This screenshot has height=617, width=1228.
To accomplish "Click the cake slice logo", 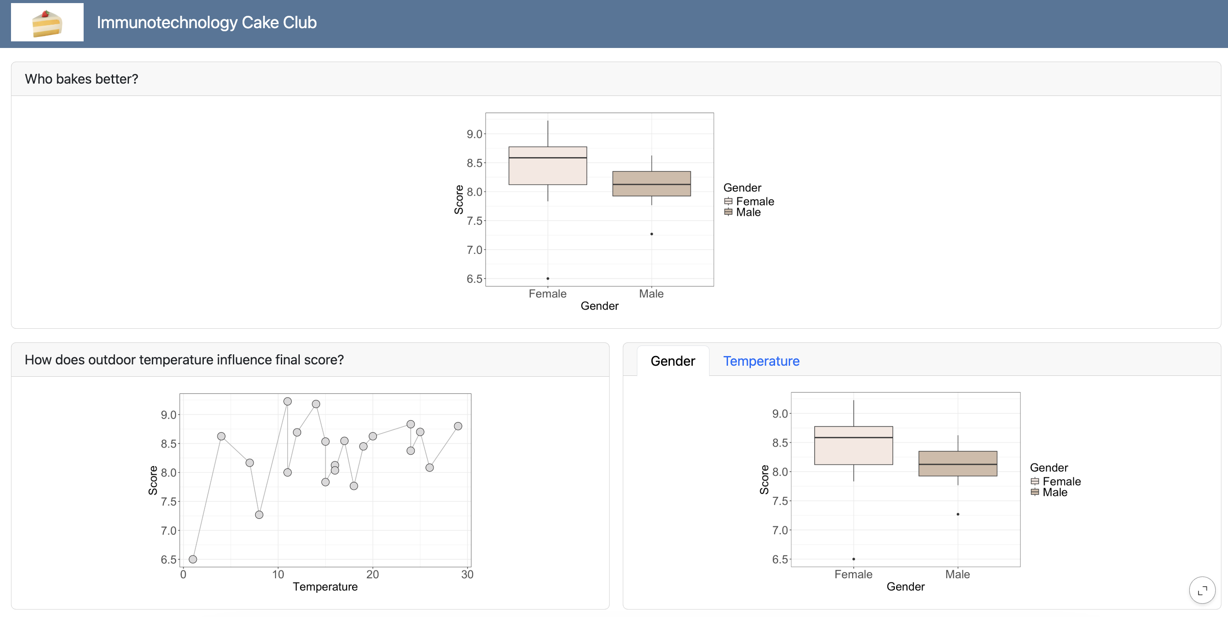I will point(47,22).
